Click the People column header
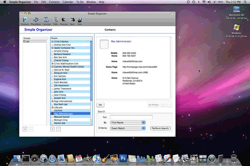Screen dimensions: 250x166 (x=71, y=38)
